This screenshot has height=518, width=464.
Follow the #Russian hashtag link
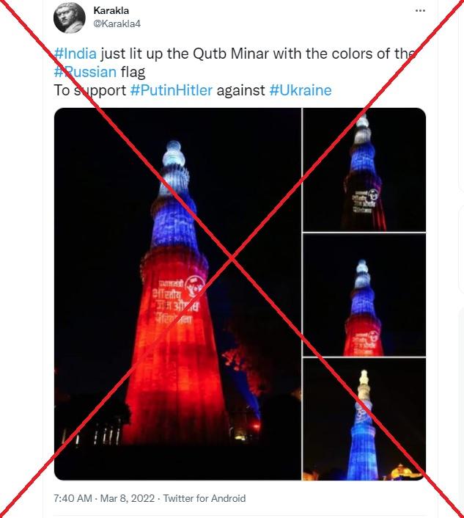coord(85,72)
